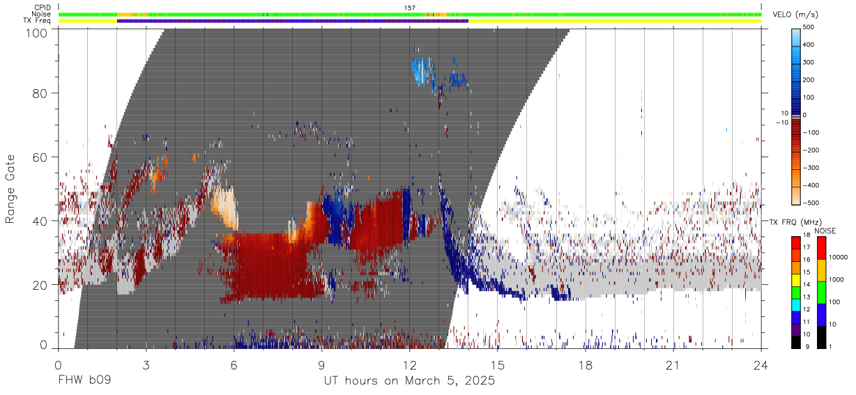Click the 400 tick on velocity colorbar

(809, 45)
